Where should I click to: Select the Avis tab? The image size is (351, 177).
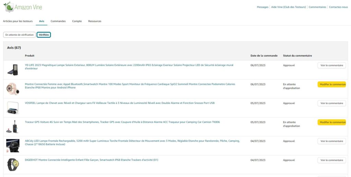coord(41,21)
